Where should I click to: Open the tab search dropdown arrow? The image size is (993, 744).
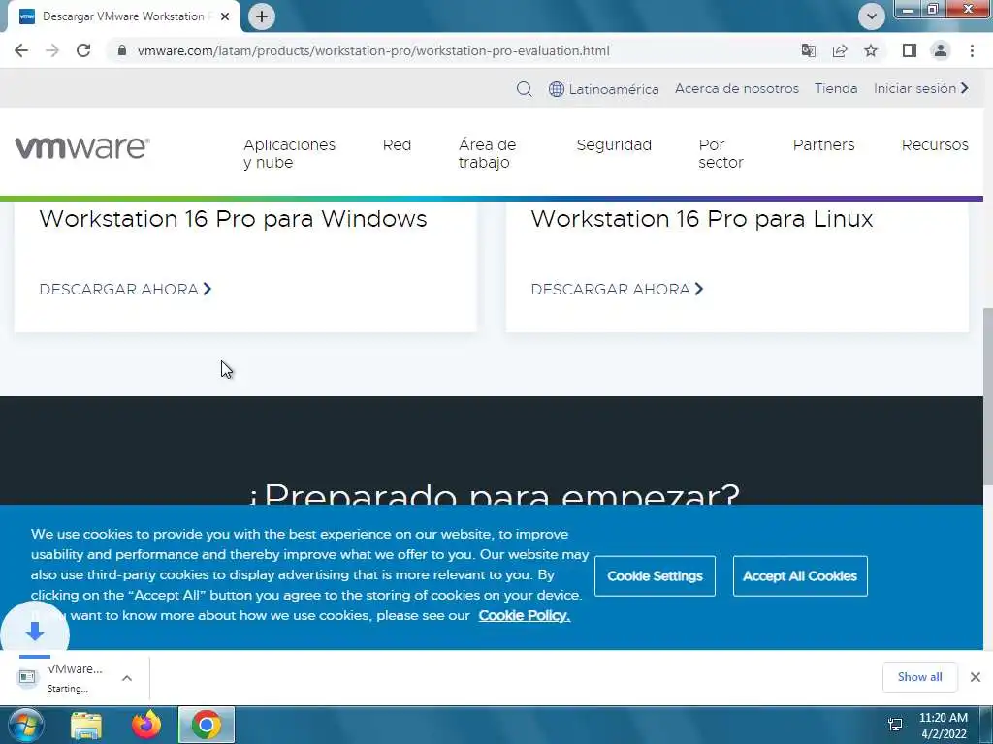[872, 16]
